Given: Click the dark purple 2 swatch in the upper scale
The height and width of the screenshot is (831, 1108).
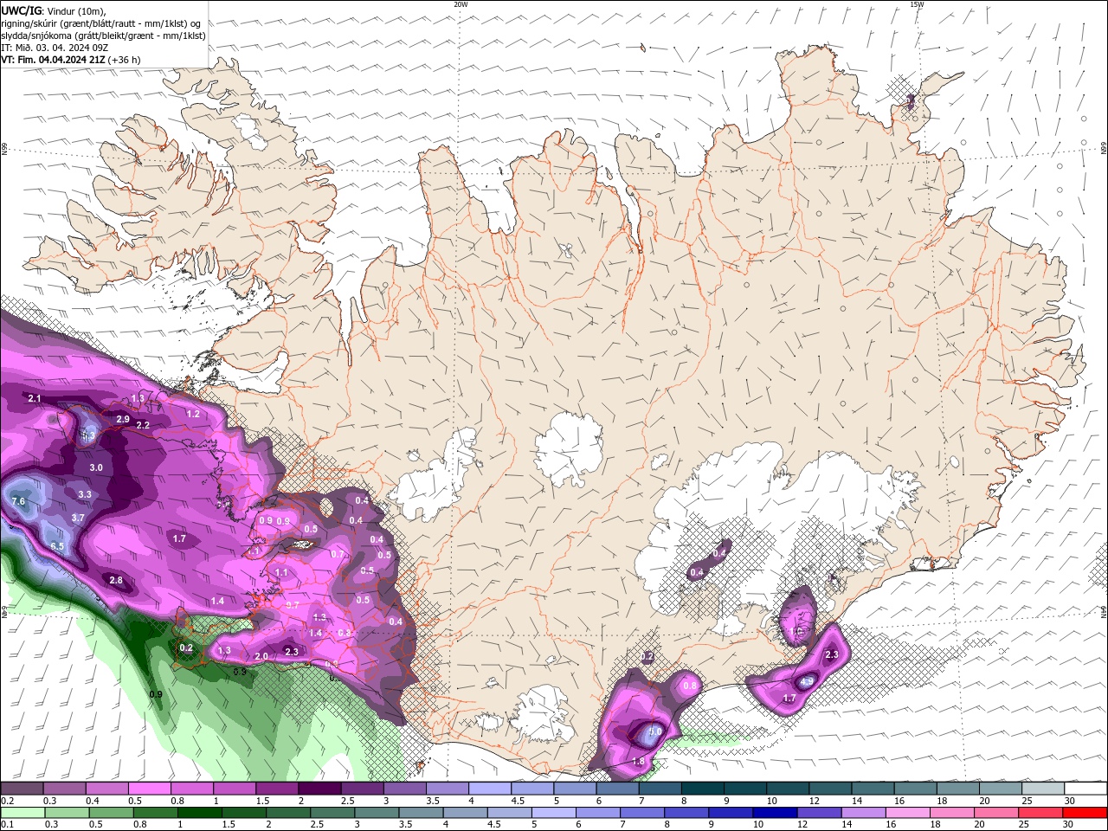Looking at the screenshot, I should [x=319, y=789].
